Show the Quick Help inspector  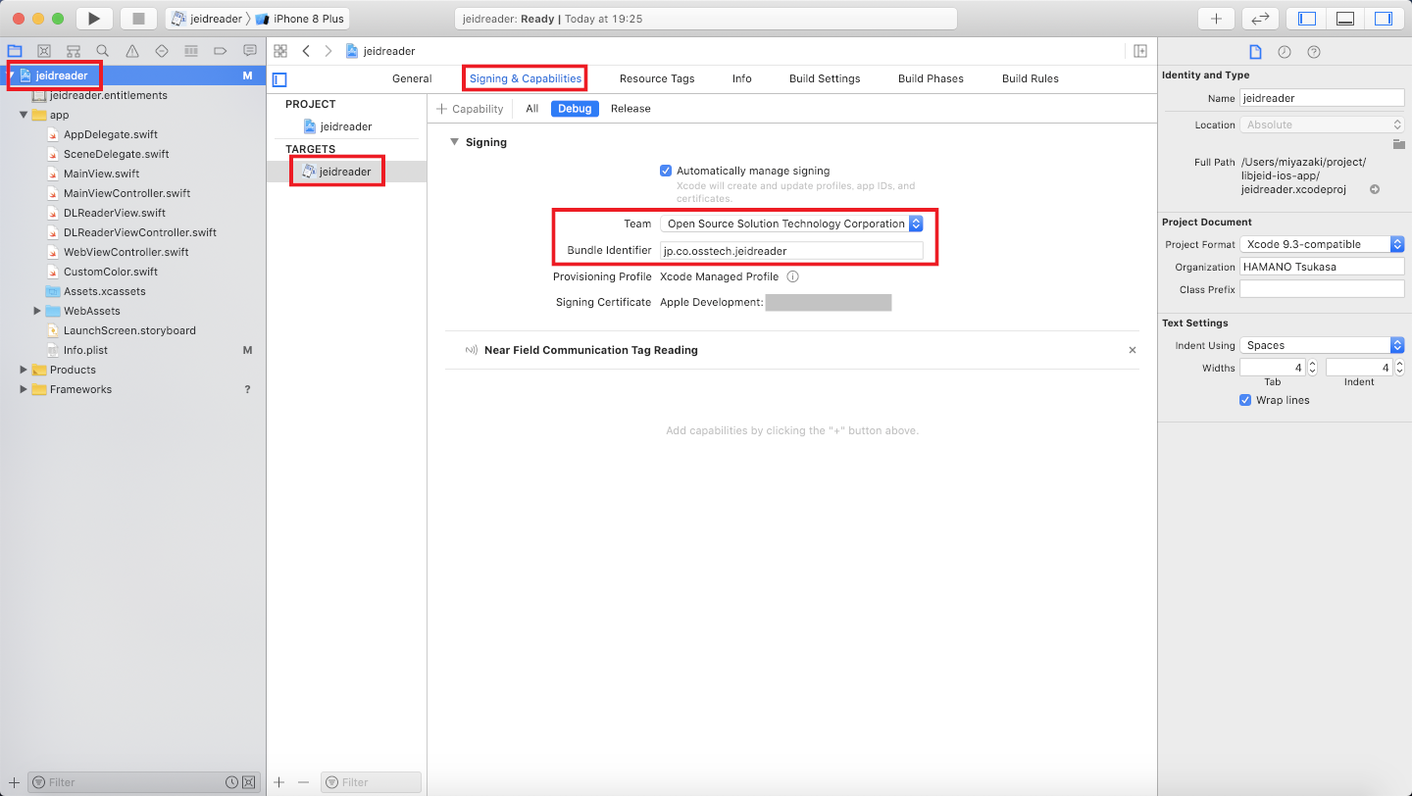tap(1314, 52)
